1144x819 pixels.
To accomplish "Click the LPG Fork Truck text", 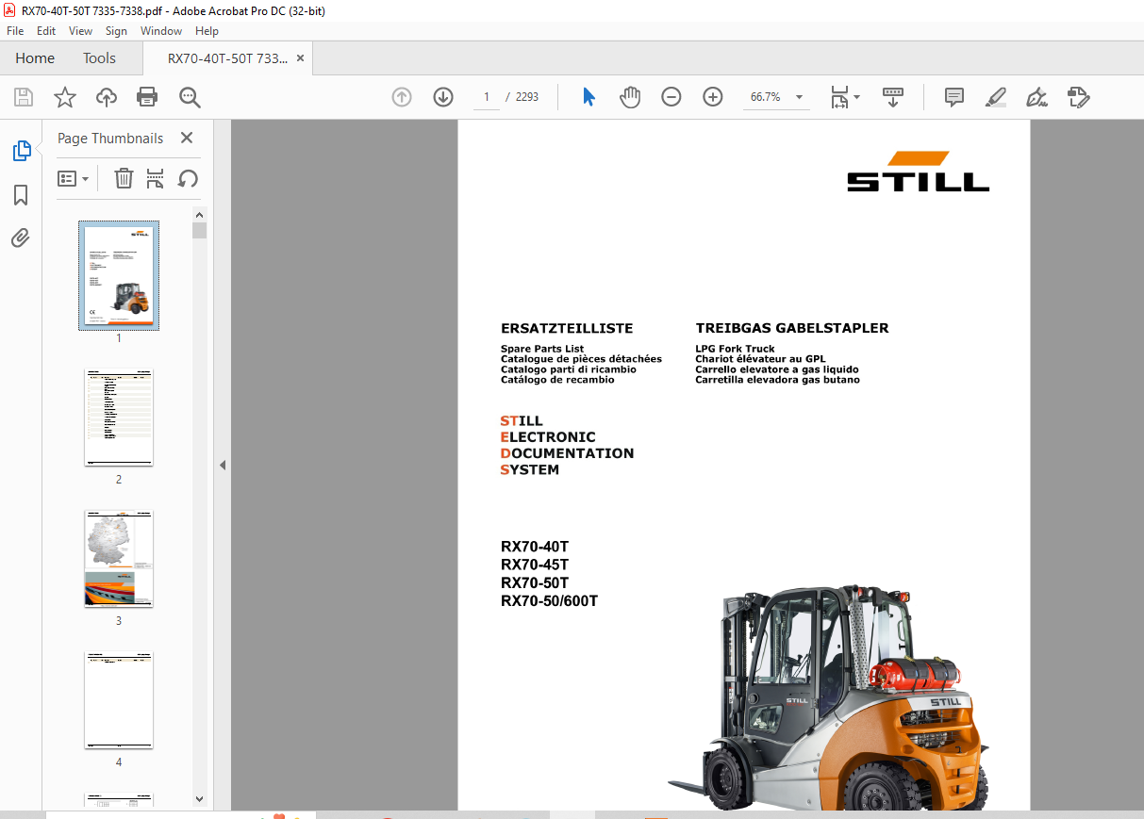I will 735,349.
